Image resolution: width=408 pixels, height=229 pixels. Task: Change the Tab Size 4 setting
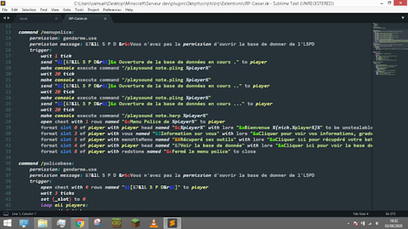pos(361,214)
